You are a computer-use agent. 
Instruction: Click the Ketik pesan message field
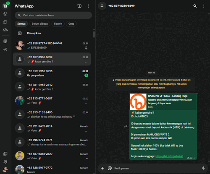point(156,168)
